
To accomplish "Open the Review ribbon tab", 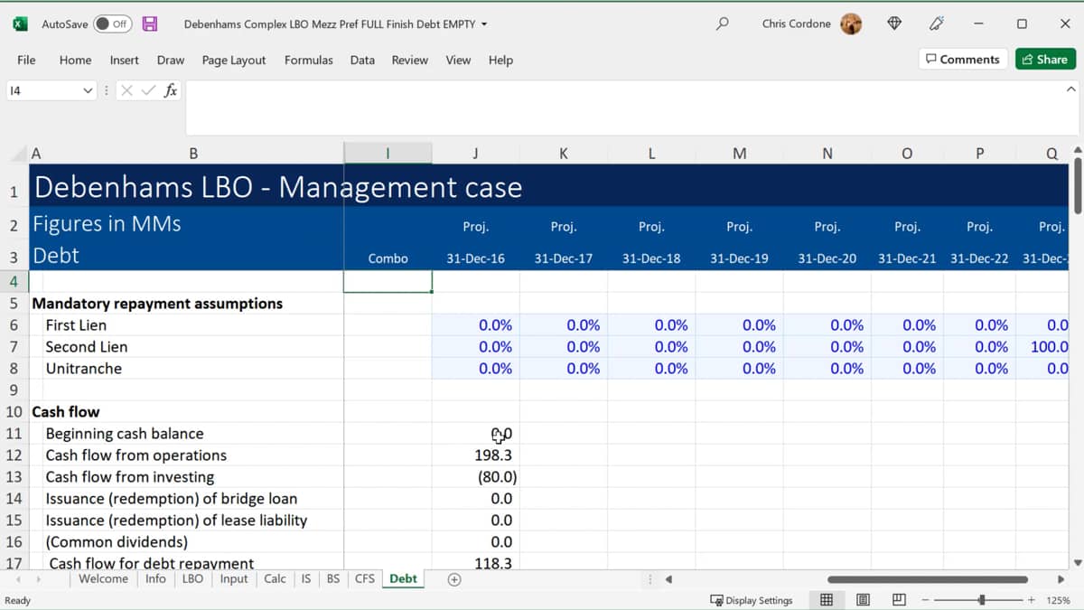I will [409, 60].
